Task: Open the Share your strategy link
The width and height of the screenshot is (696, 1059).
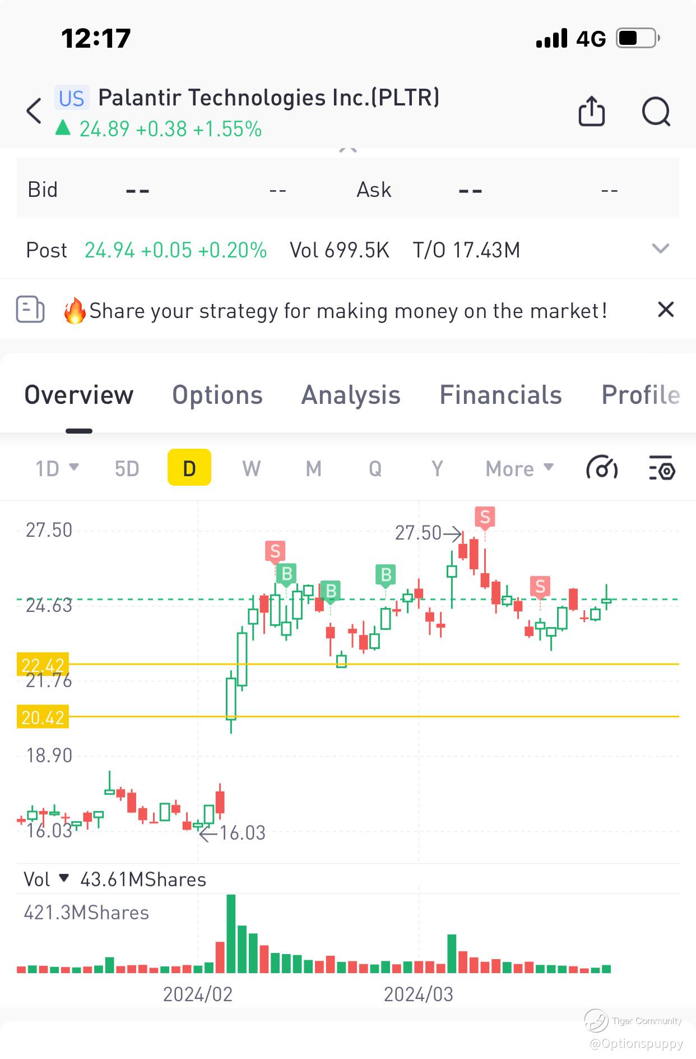Action: pyautogui.click(x=348, y=311)
